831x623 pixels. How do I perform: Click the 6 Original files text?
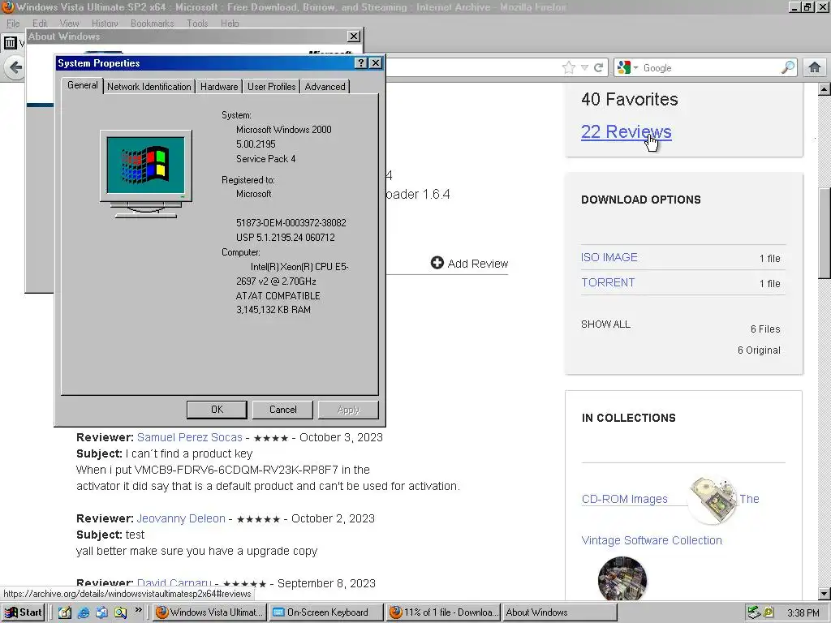[x=759, y=350]
